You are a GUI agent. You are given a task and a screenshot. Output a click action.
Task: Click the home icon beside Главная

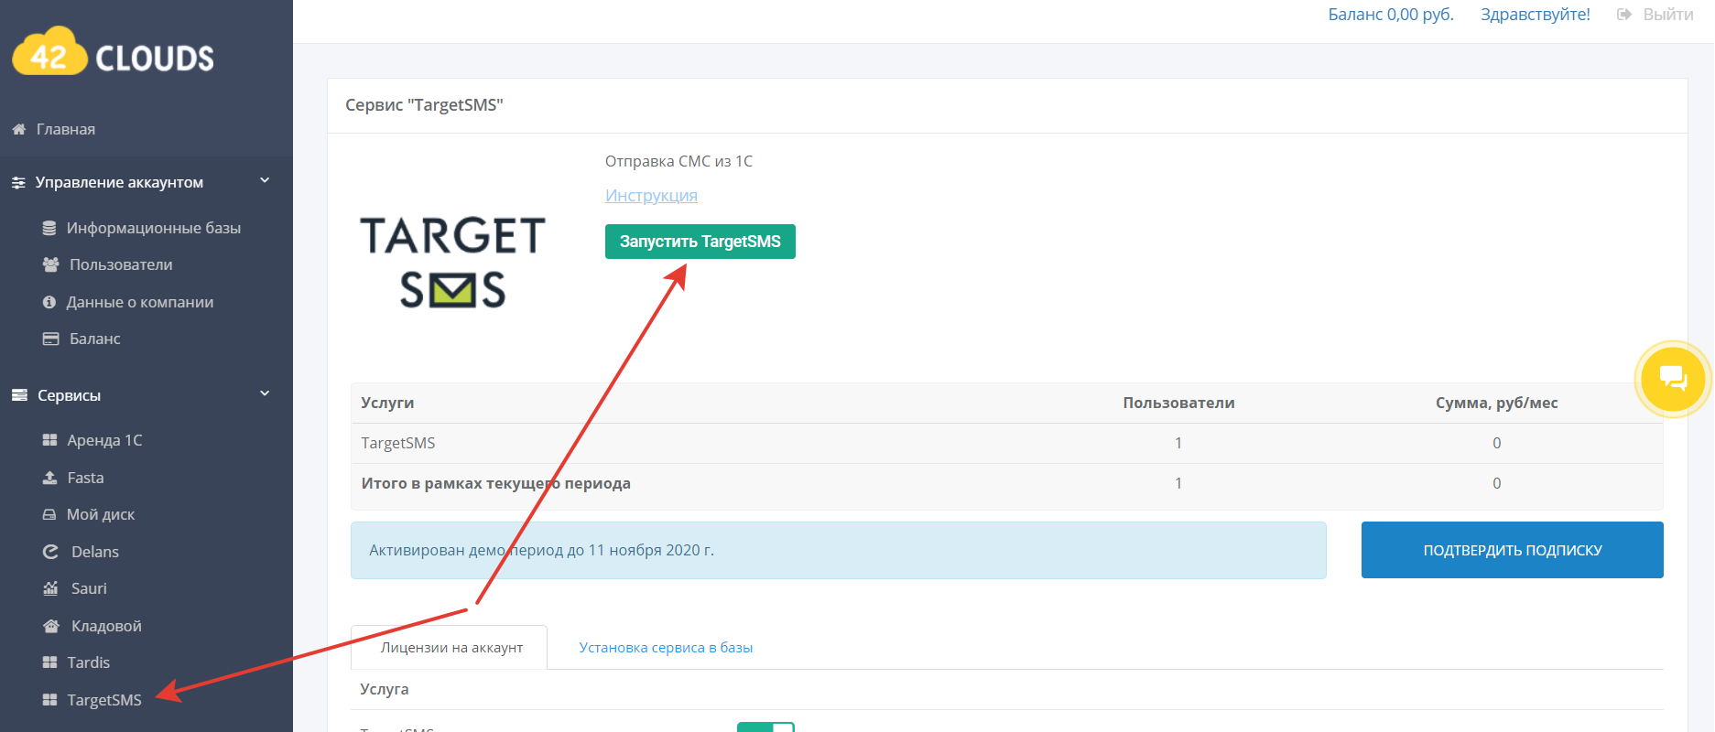click(x=18, y=129)
